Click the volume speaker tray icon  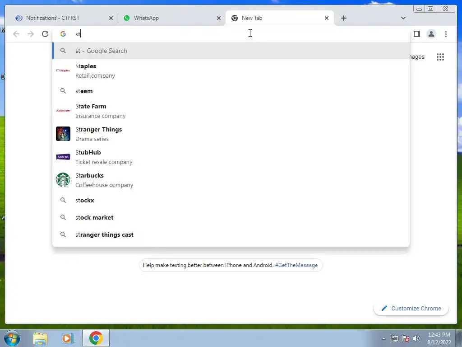click(x=416, y=338)
